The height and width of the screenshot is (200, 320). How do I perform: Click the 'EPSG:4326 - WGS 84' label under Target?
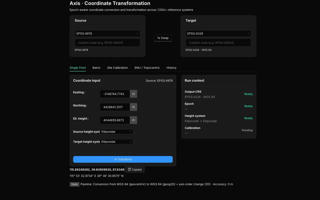tap(198, 50)
